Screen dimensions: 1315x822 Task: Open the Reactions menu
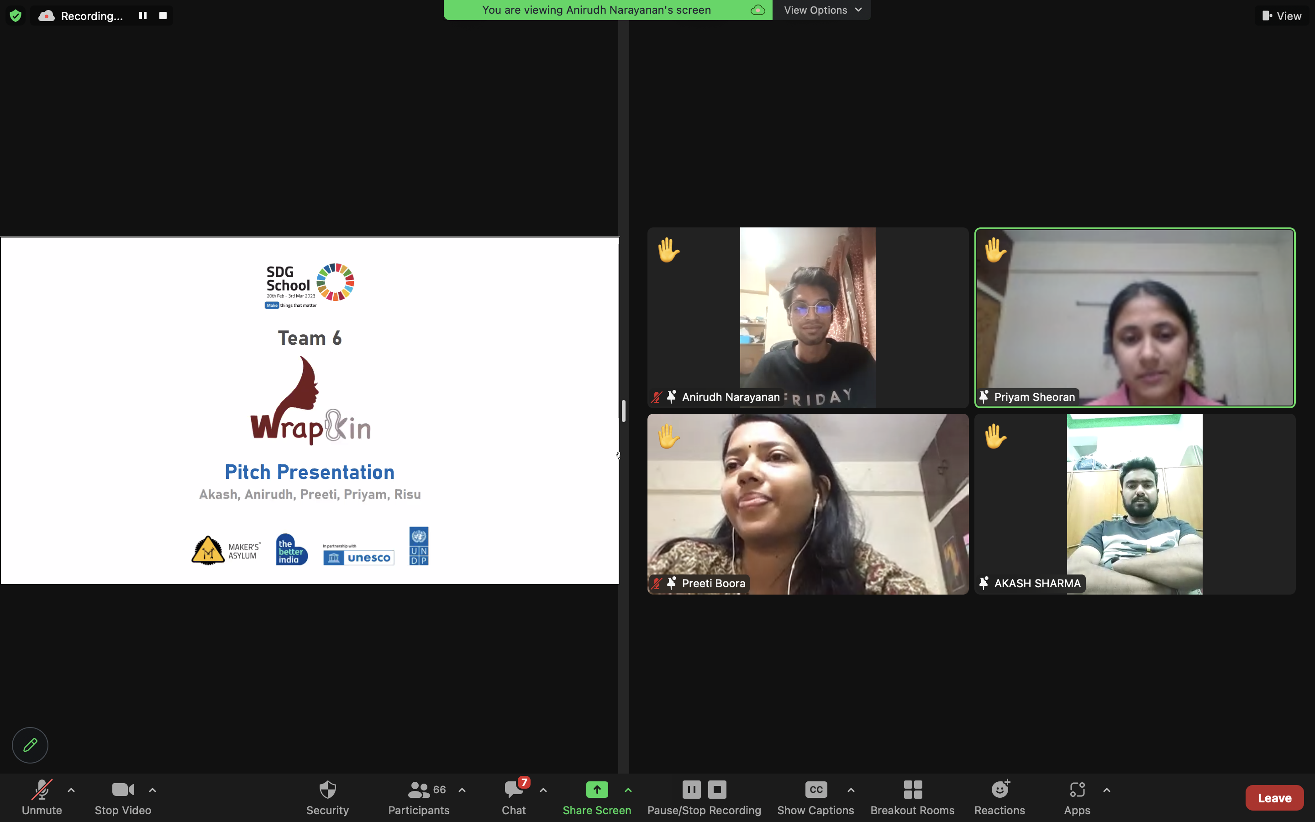(999, 797)
